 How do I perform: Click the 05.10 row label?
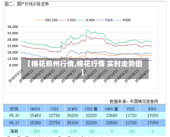point(14,116)
